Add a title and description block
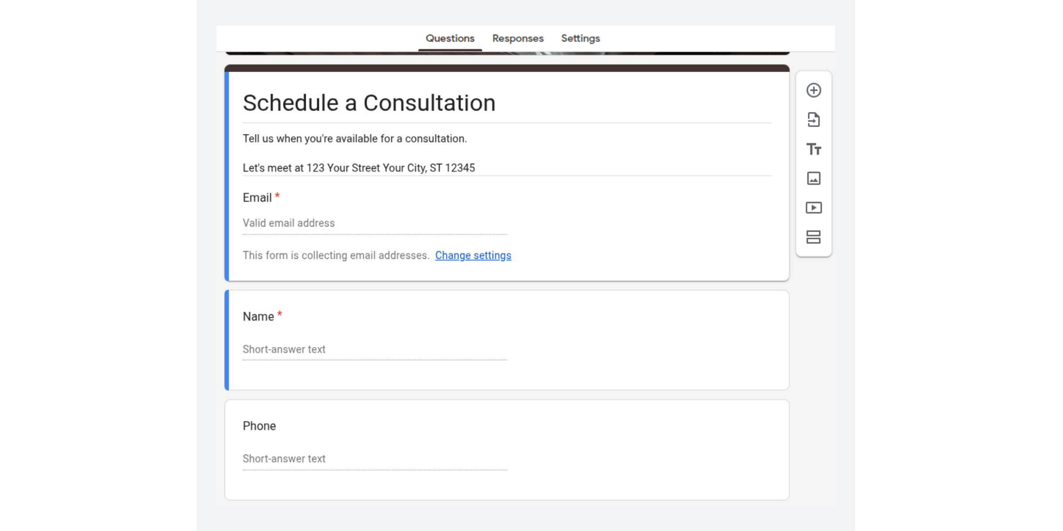The height and width of the screenshot is (531, 1063). click(x=814, y=150)
